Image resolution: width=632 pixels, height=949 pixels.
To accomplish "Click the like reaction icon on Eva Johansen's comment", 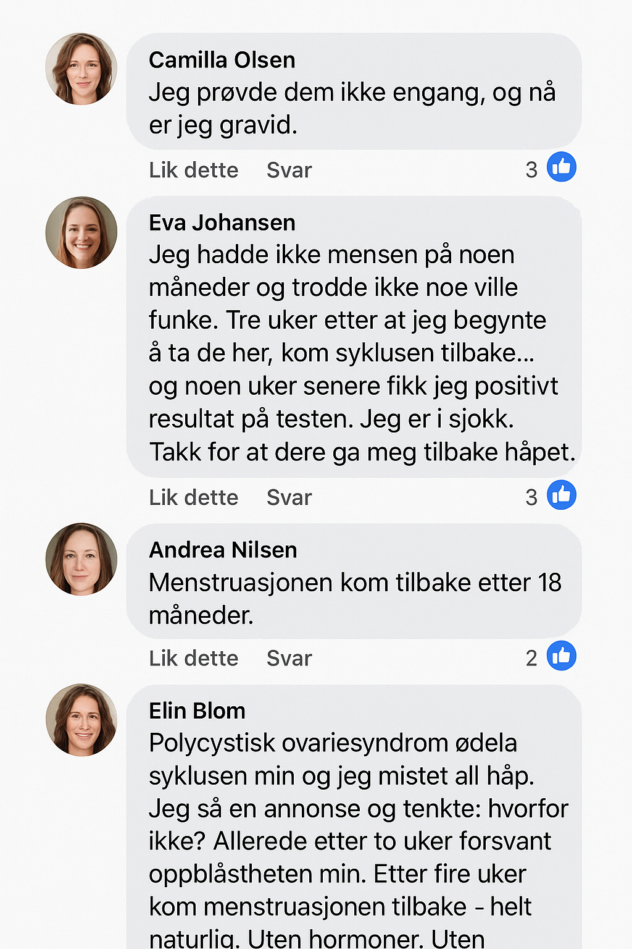I will tap(561, 495).
